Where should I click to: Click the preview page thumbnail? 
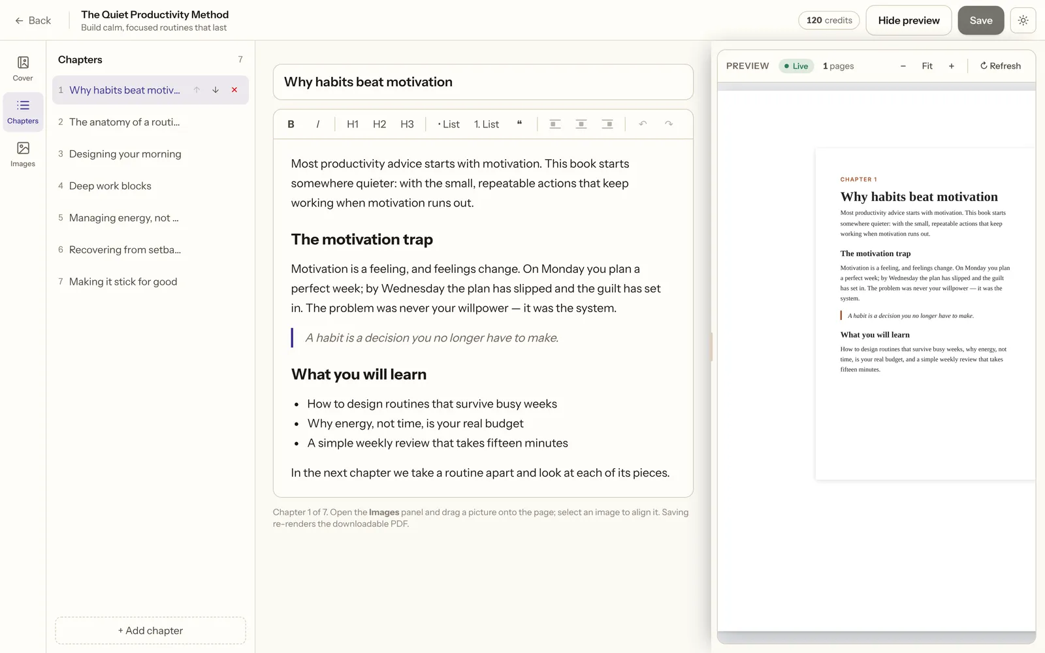[925, 314]
